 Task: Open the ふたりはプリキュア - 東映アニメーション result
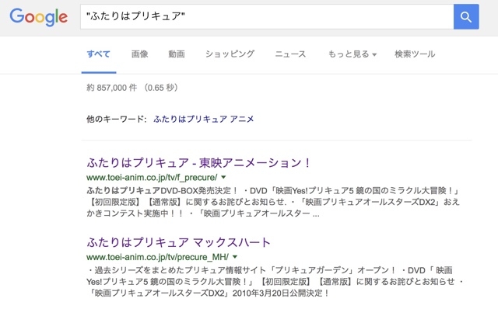pos(198,163)
